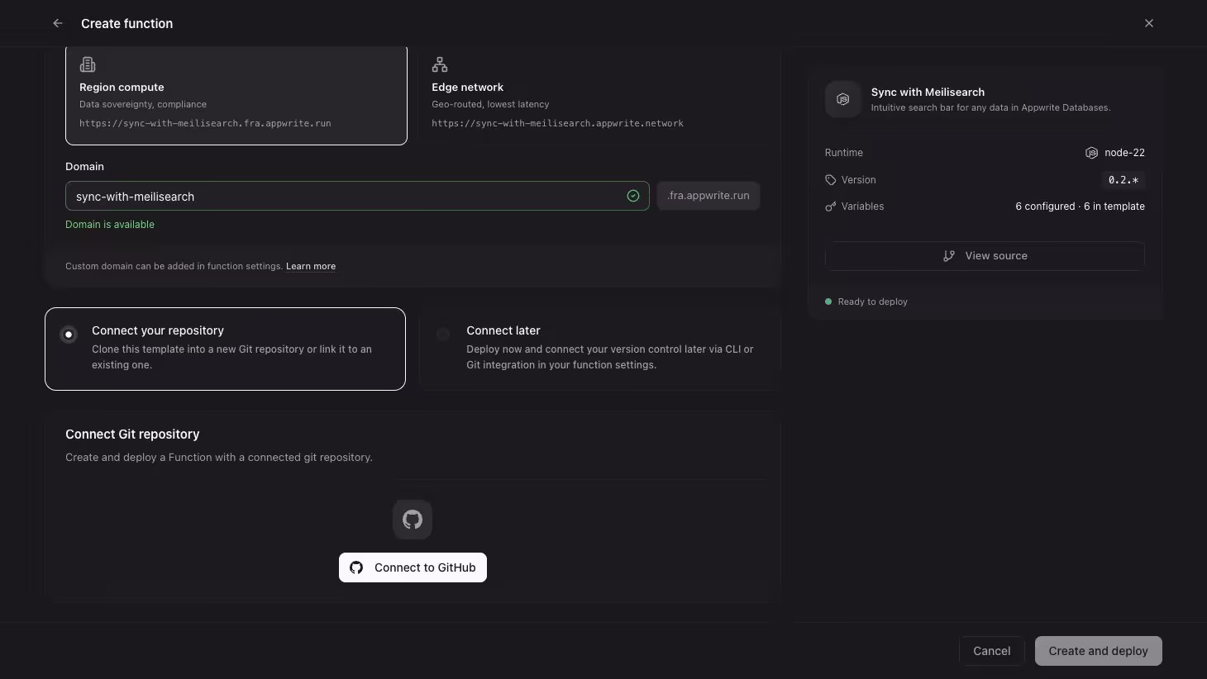The image size is (1207, 679).
Task: Click the 'Ready to deploy' status text
Action: click(873, 302)
